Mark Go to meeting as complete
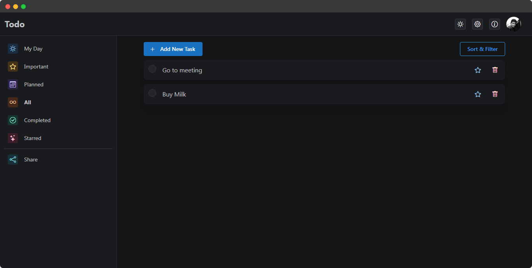 [x=152, y=69]
